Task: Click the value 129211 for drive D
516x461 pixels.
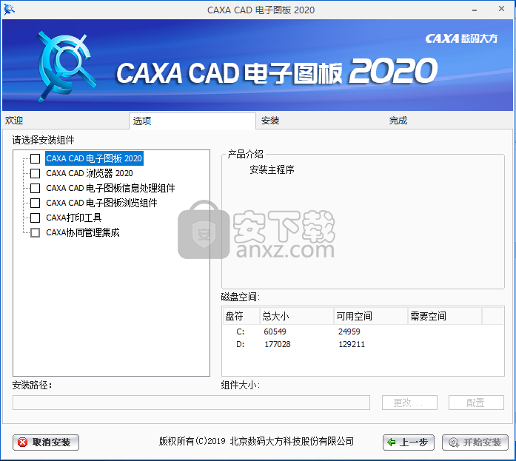Action: pyautogui.click(x=352, y=344)
